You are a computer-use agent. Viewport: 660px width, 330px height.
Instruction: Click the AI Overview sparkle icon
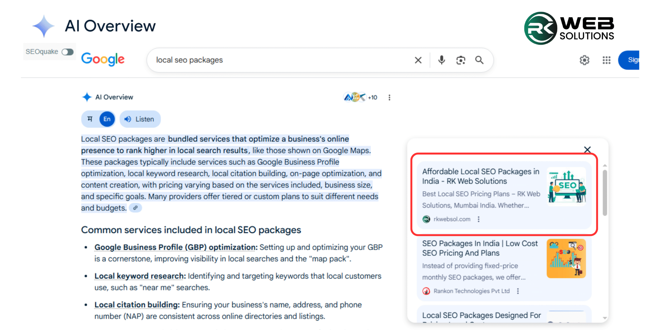click(87, 97)
